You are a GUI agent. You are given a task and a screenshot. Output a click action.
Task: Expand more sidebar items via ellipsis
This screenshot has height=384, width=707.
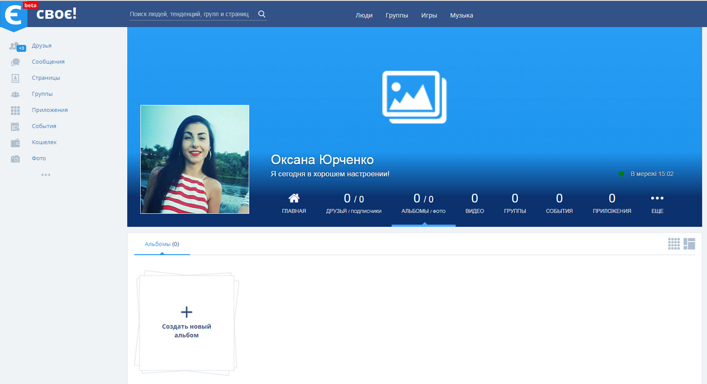tap(45, 175)
